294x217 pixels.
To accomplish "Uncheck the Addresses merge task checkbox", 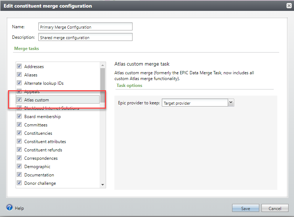I will click(19, 67).
